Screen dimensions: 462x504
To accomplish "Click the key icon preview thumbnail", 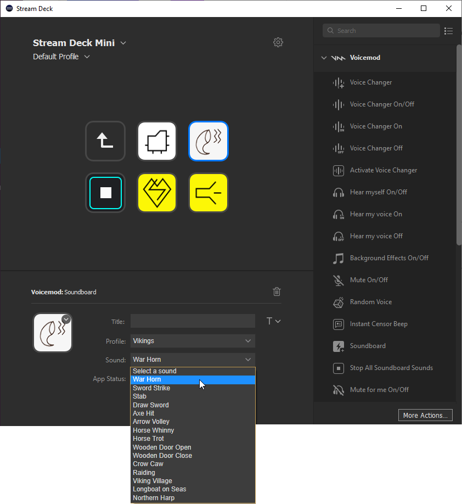I will tap(53, 333).
